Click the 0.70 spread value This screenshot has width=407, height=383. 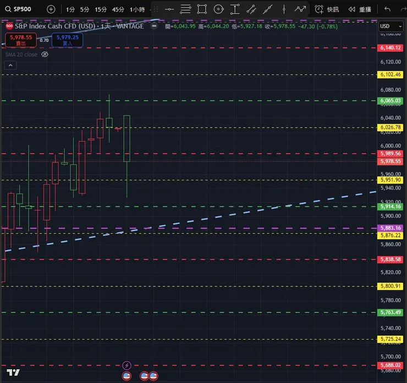44,40
